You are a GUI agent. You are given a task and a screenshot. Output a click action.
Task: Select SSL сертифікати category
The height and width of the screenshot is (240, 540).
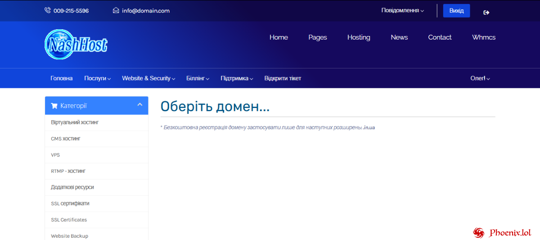click(x=97, y=204)
